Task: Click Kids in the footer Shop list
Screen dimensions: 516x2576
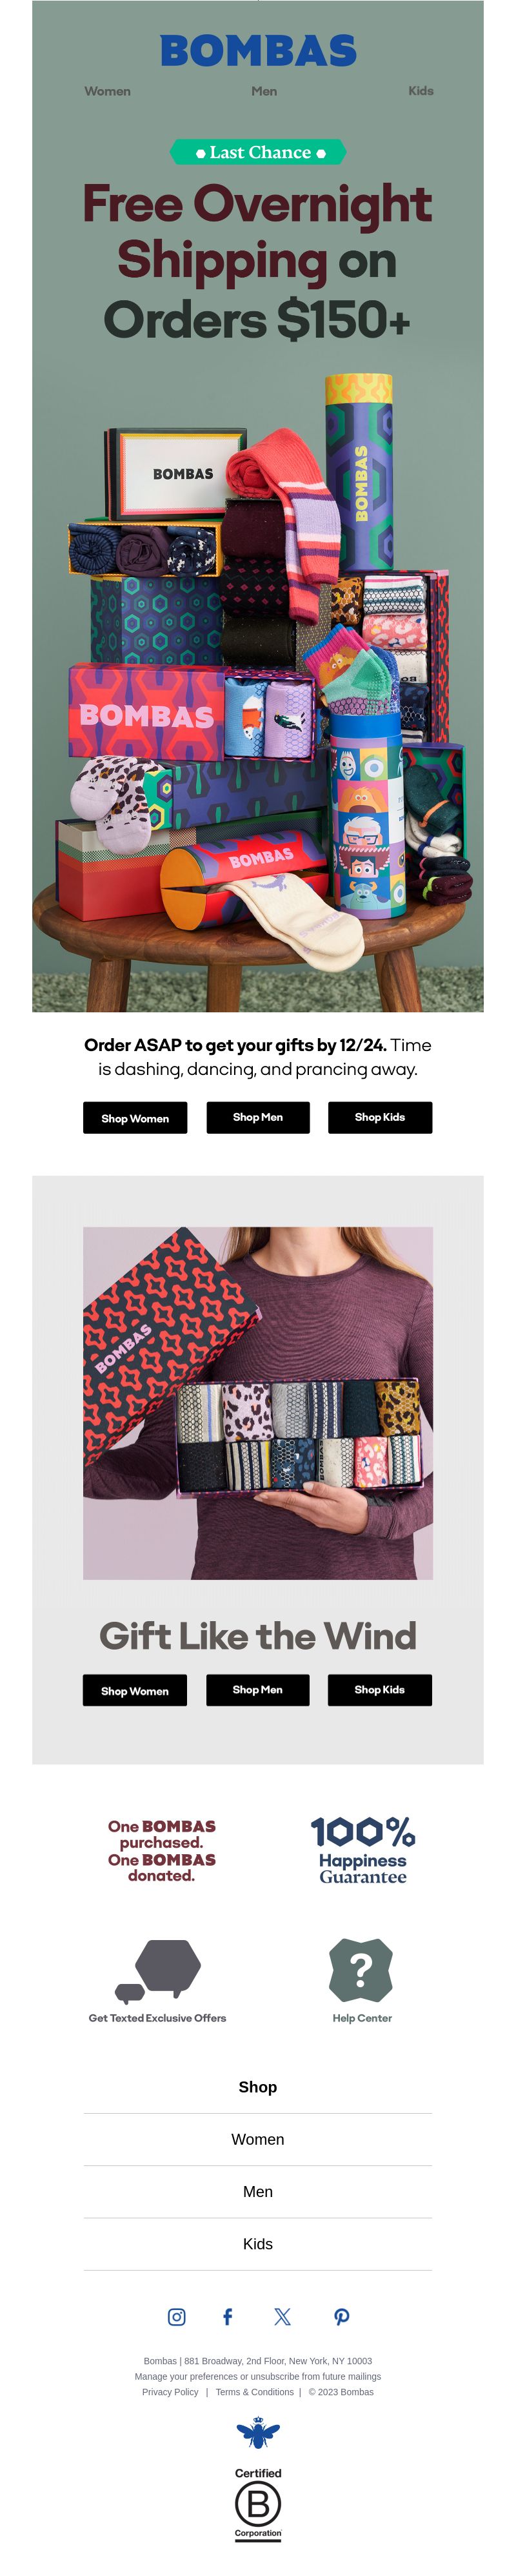Action: [x=258, y=2243]
